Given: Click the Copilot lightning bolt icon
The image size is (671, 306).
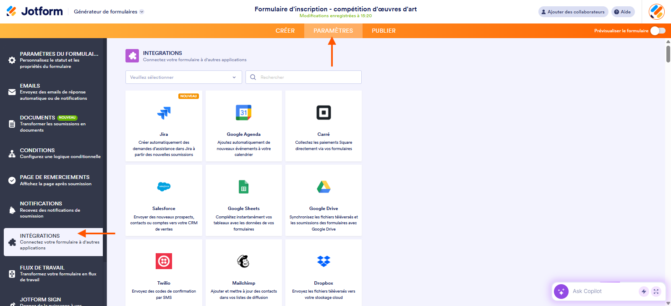Looking at the screenshot, I should 644,291.
